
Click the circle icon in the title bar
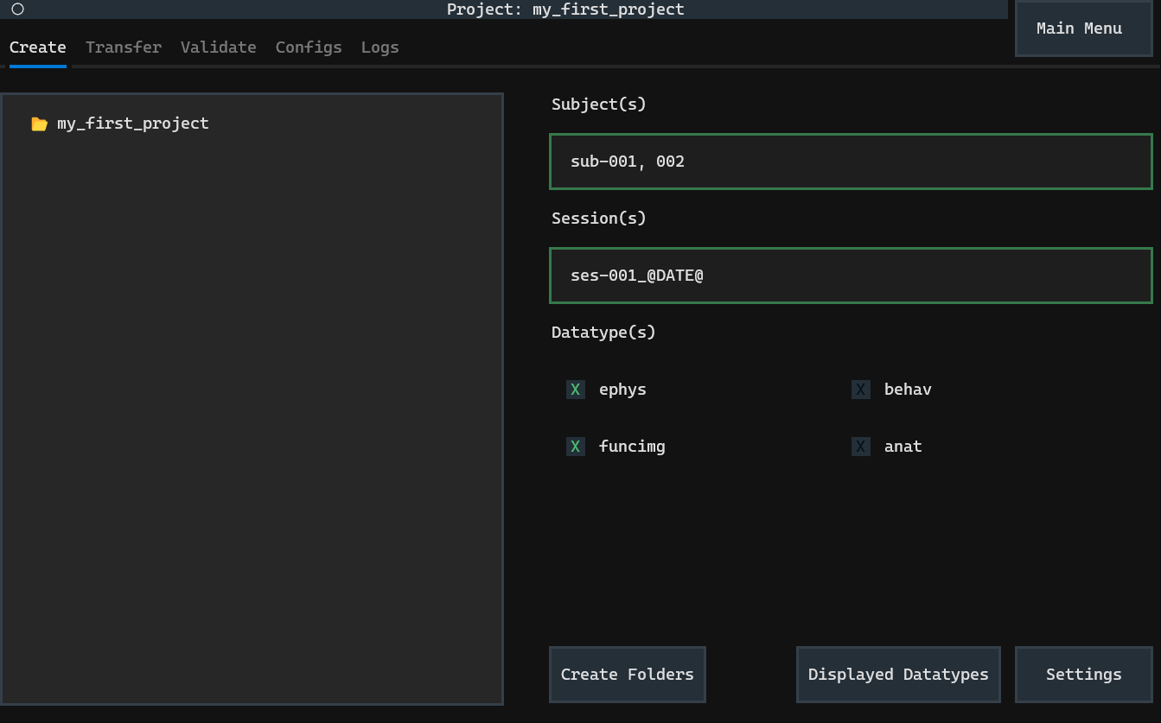point(17,10)
